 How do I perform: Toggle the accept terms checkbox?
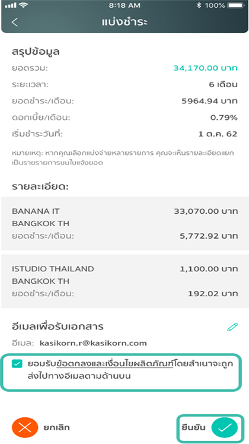(17, 364)
